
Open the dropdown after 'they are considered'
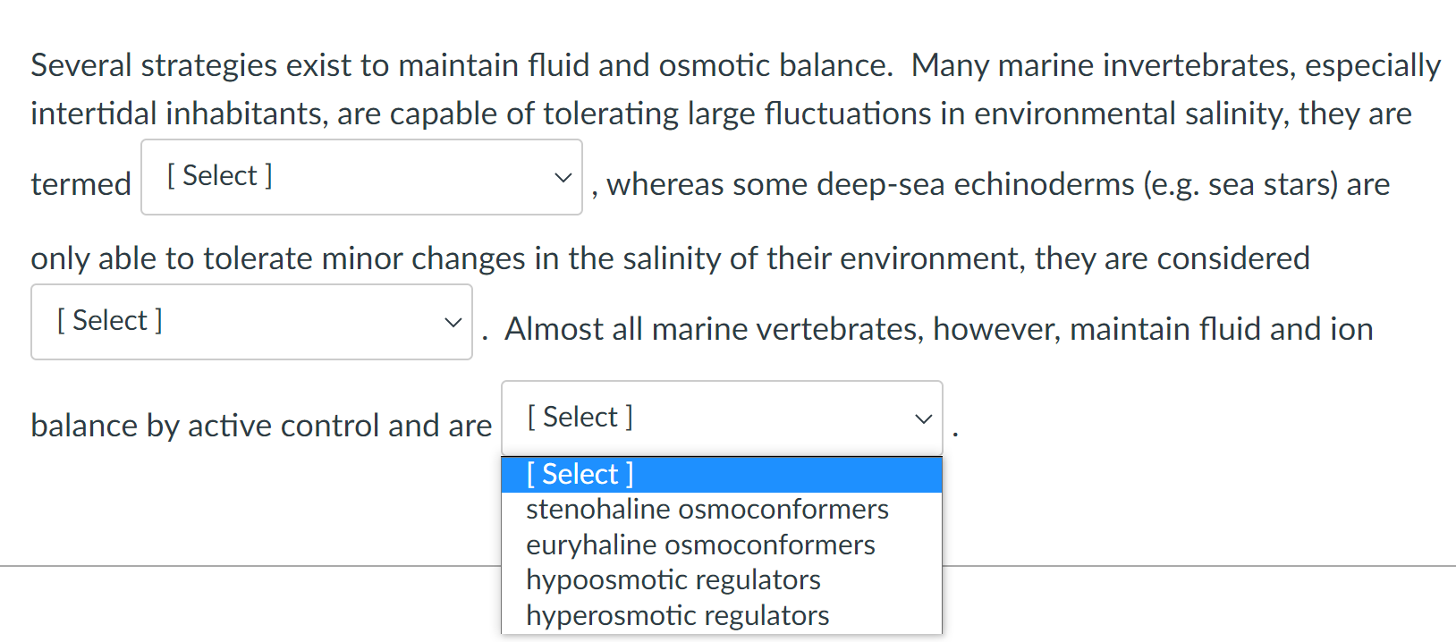251,322
